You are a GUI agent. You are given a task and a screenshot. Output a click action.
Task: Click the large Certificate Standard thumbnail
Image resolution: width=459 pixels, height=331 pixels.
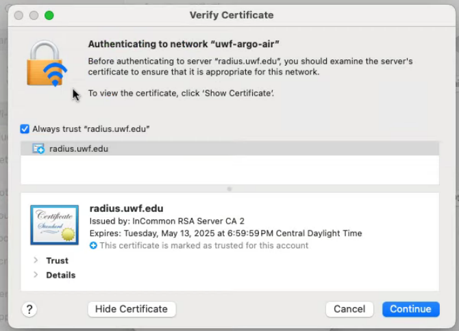(x=54, y=225)
